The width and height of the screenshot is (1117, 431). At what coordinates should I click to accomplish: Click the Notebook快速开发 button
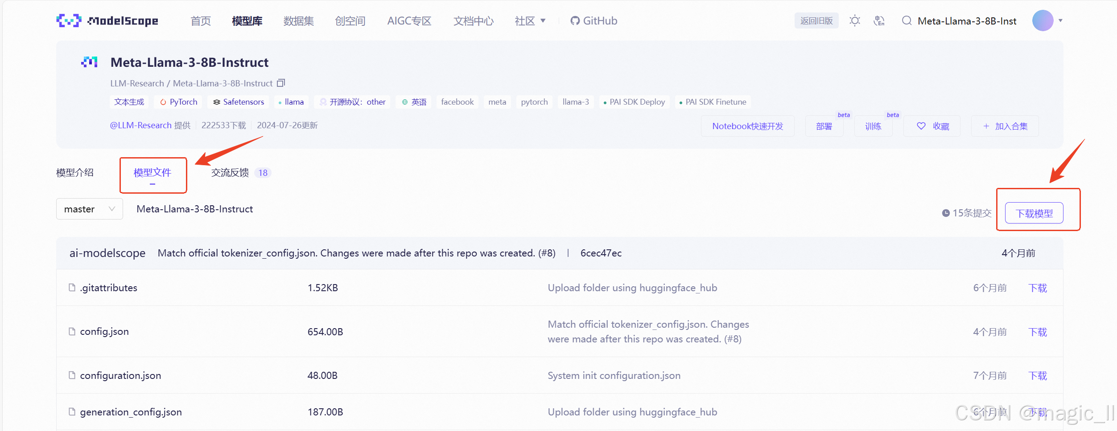click(x=747, y=126)
